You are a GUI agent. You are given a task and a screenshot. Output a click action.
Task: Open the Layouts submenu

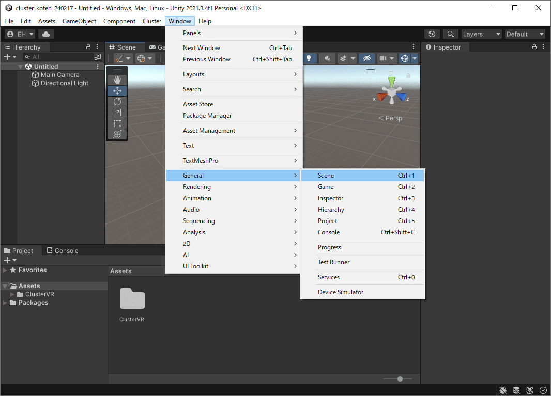[234, 74]
